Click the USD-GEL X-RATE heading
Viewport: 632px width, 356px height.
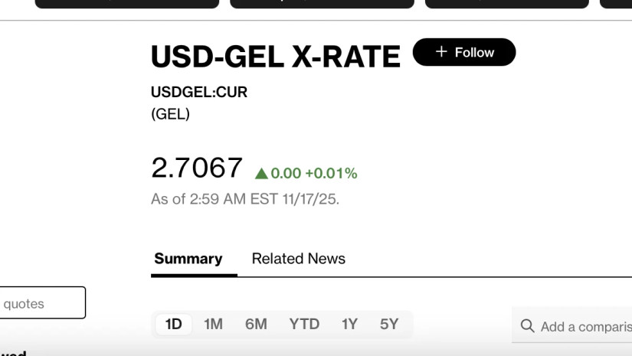275,57
